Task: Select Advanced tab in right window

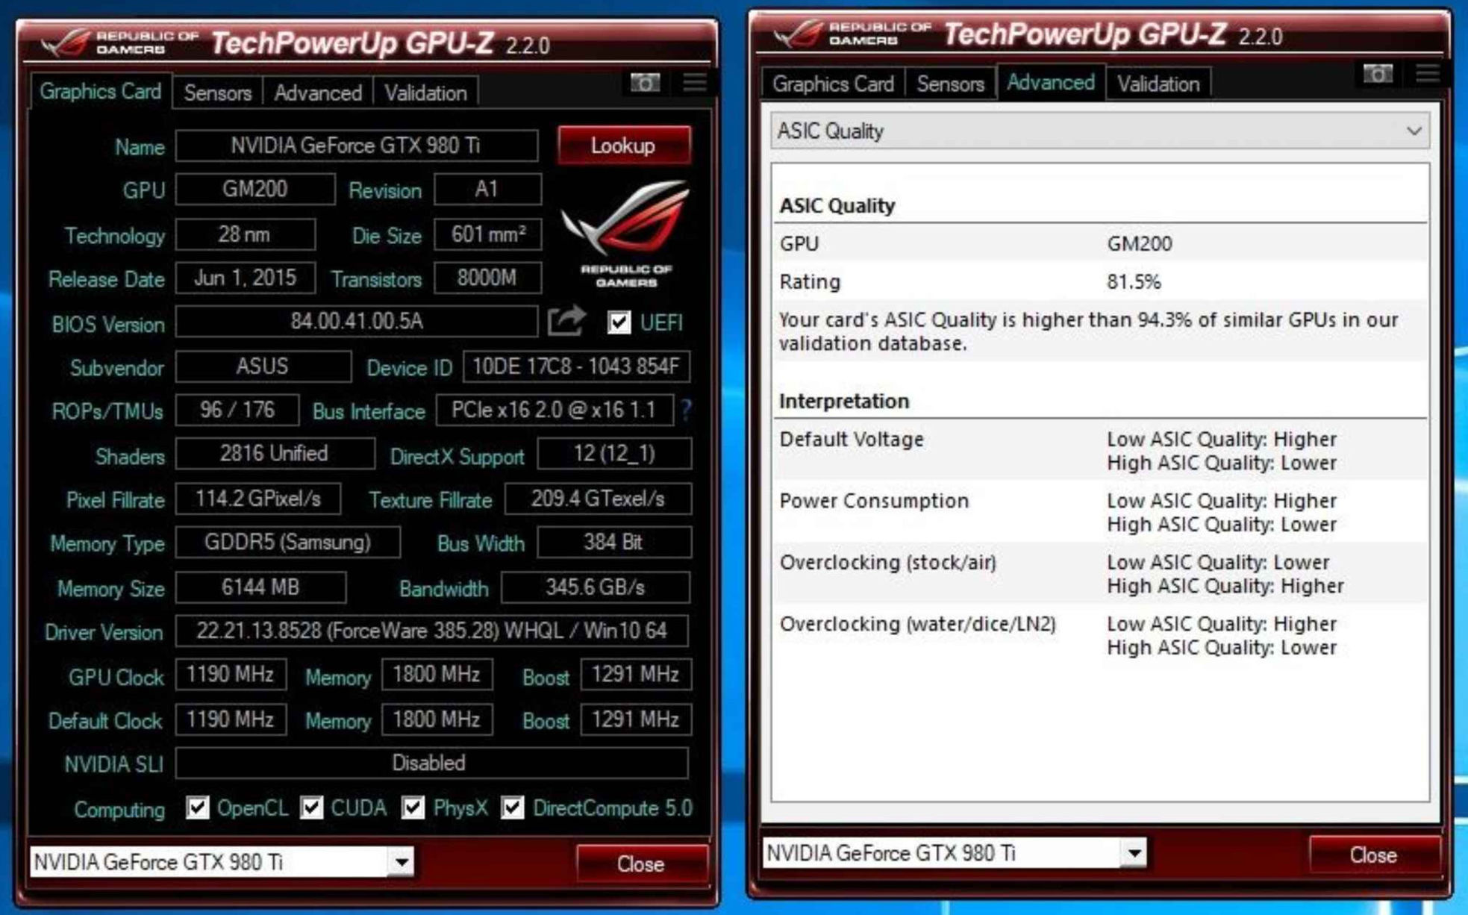Action: 1051,82
